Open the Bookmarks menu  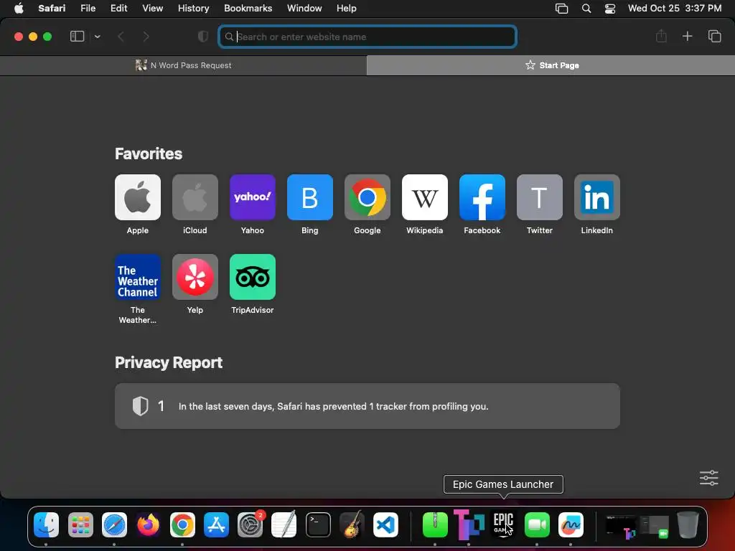coord(248,8)
